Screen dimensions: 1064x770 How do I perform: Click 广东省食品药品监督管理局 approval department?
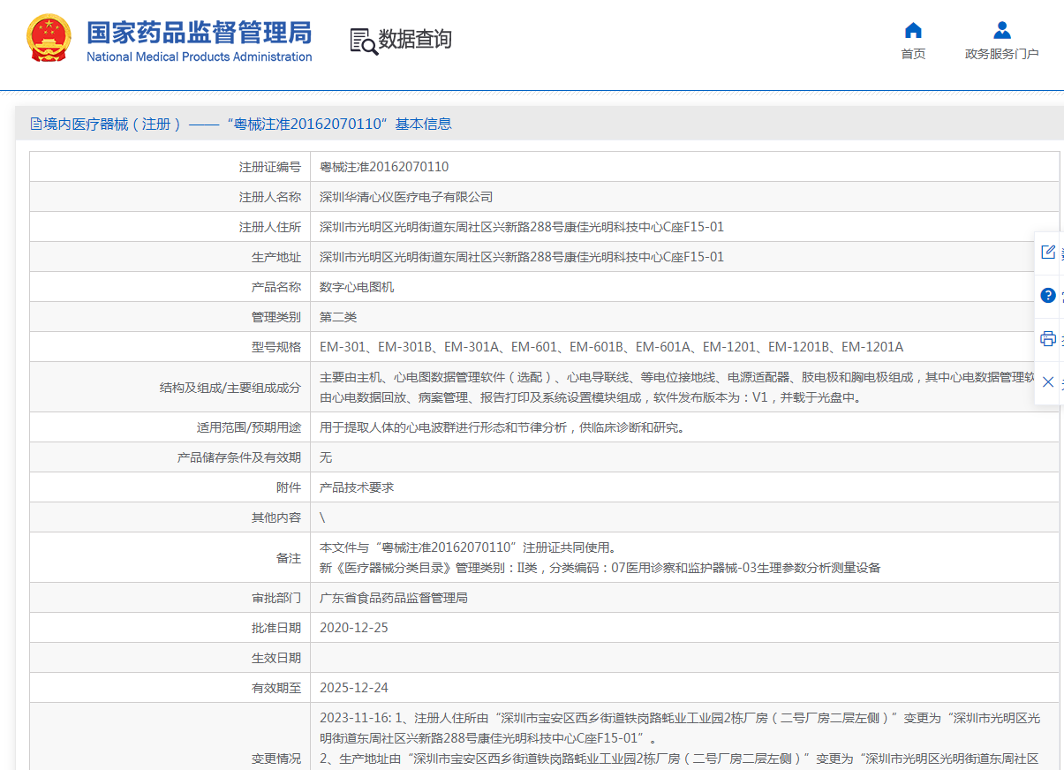[394, 598]
